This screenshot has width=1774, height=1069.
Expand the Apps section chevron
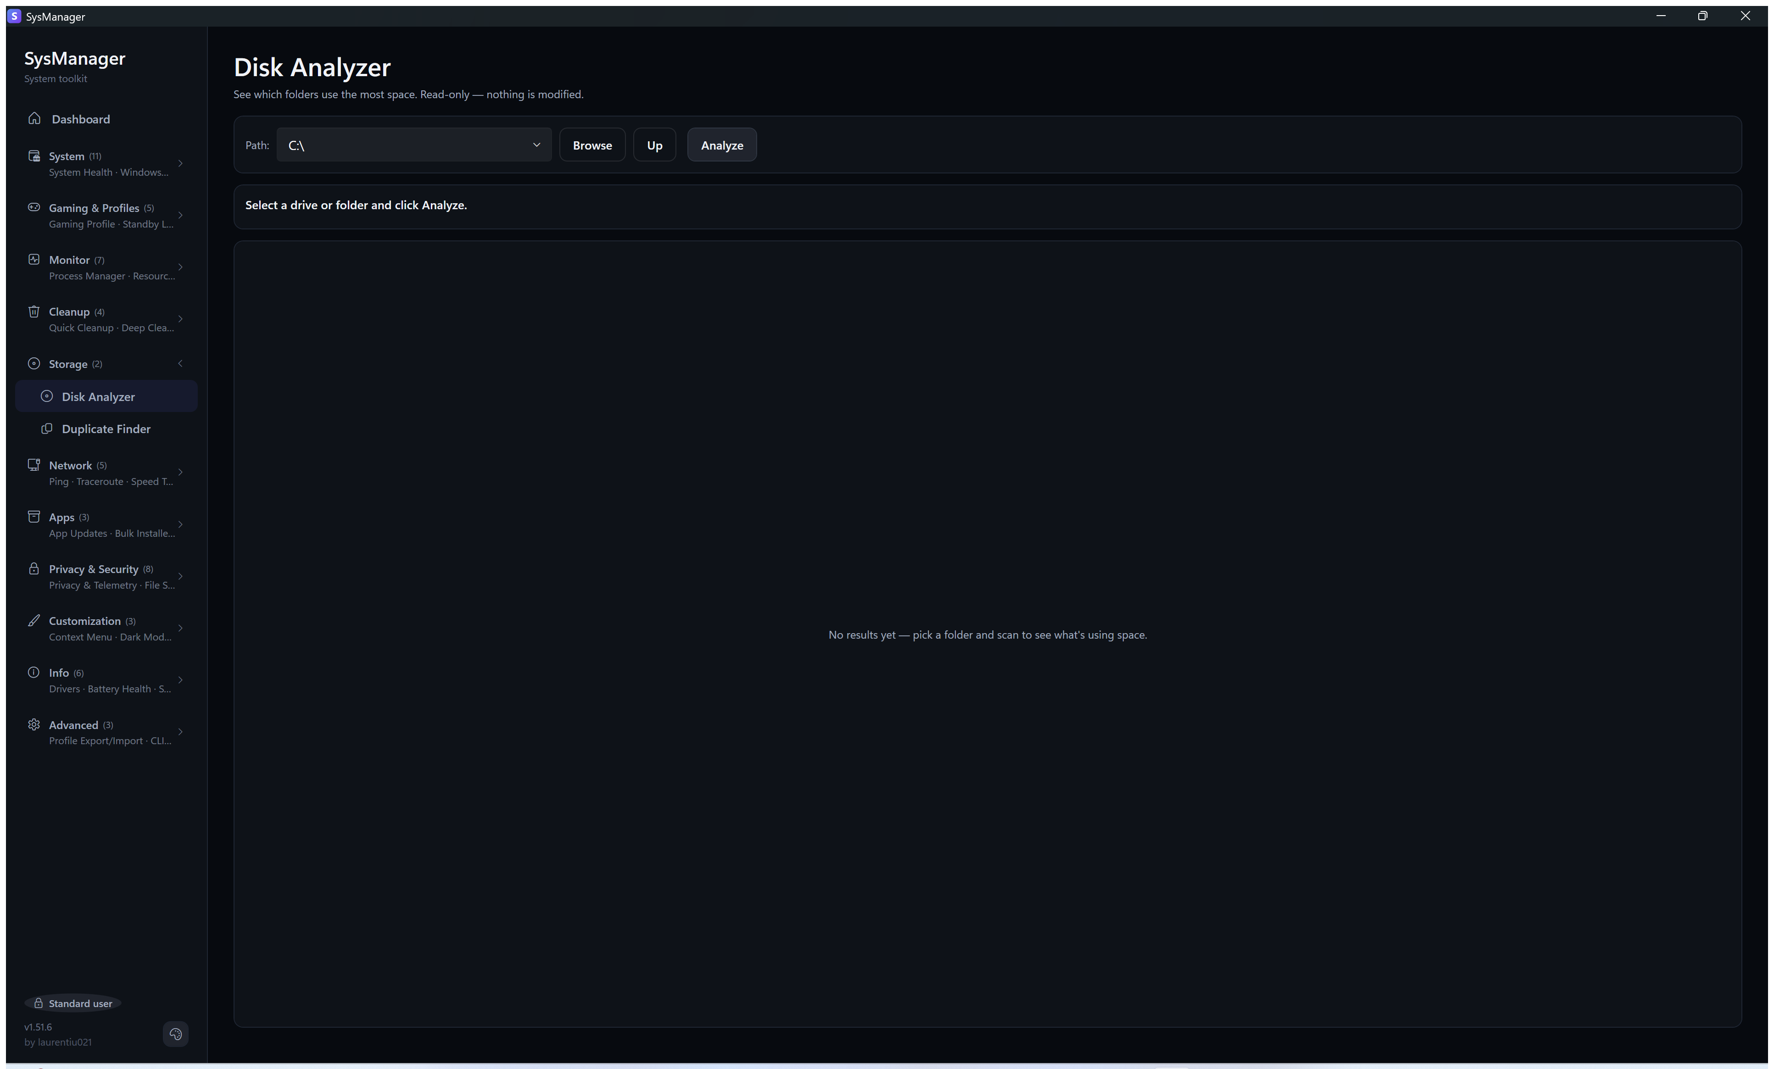click(x=180, y=524)
